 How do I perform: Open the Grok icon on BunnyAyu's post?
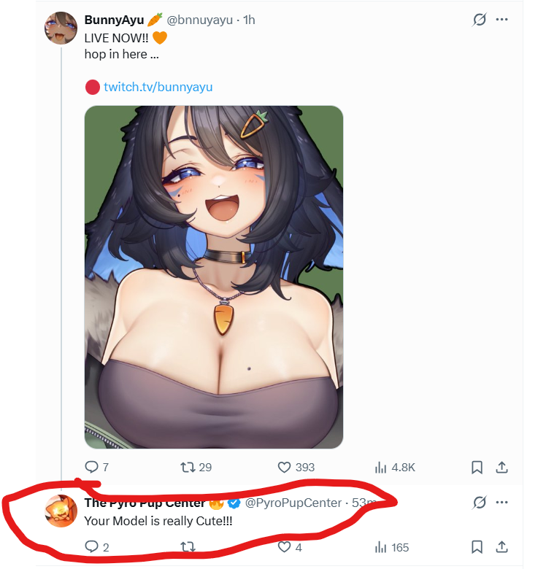tap(479, 19)
